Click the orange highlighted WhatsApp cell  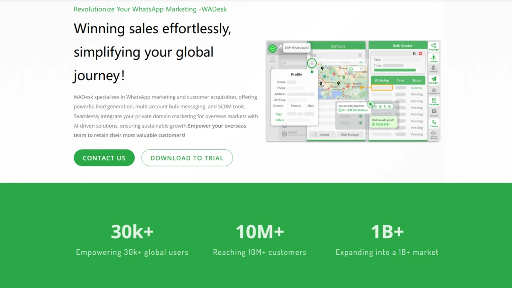382,87
